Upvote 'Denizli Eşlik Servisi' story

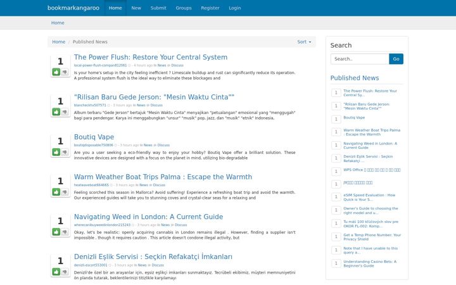(56, 272)
